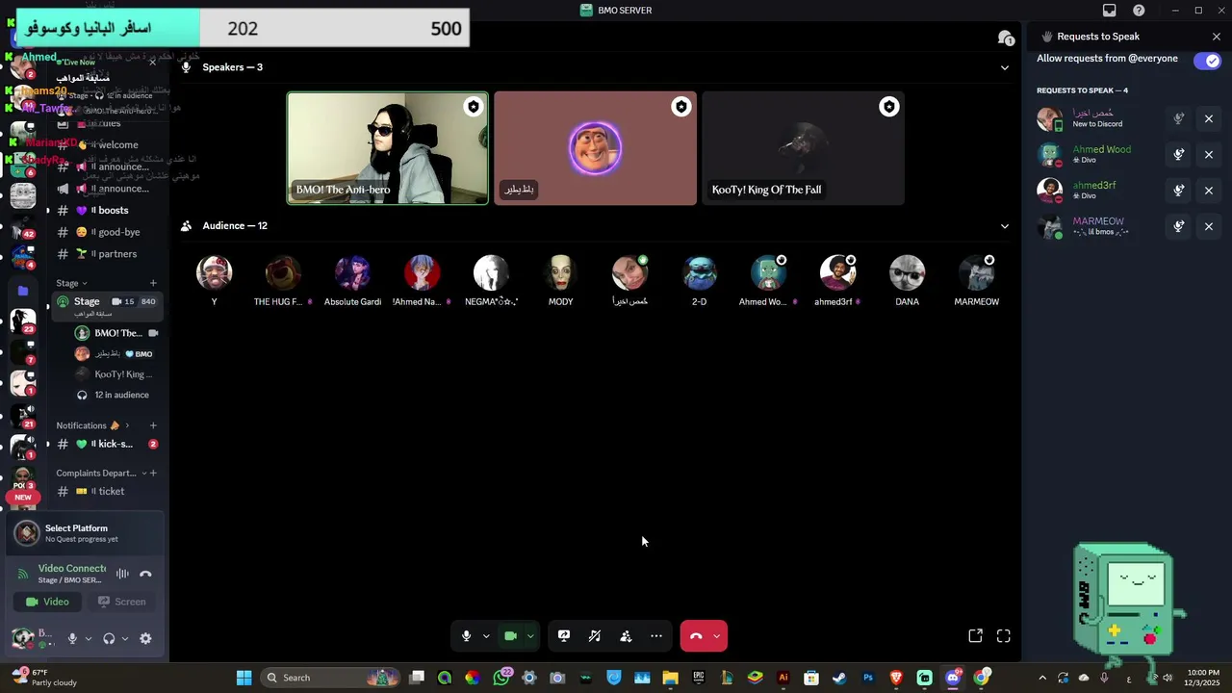This screenshot has height=693, width=1232.
Task: Open audience member Y's avatar
Action: (214, 273)
